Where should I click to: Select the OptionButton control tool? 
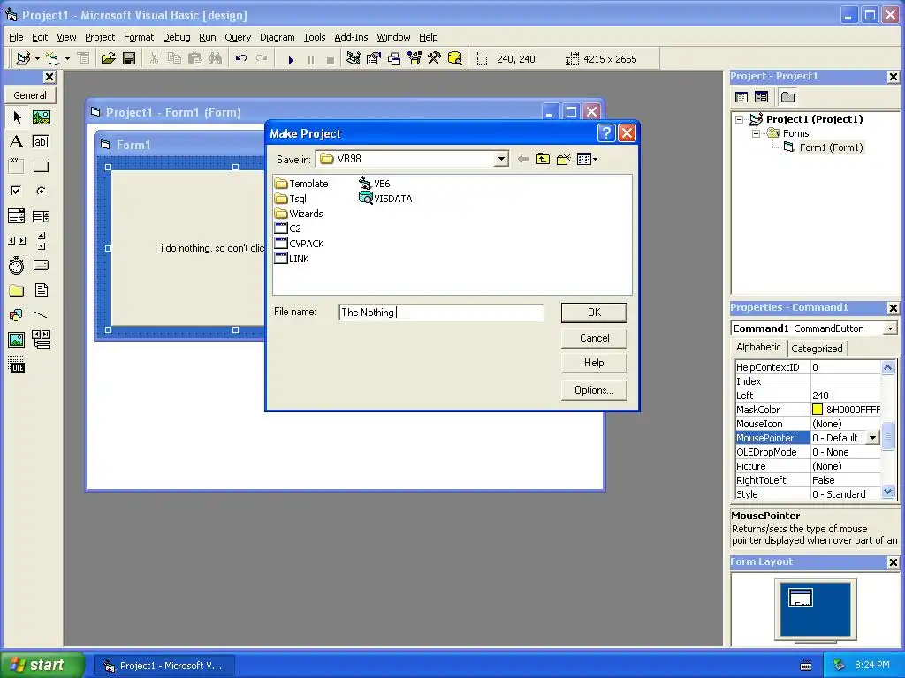pos(41,191)
